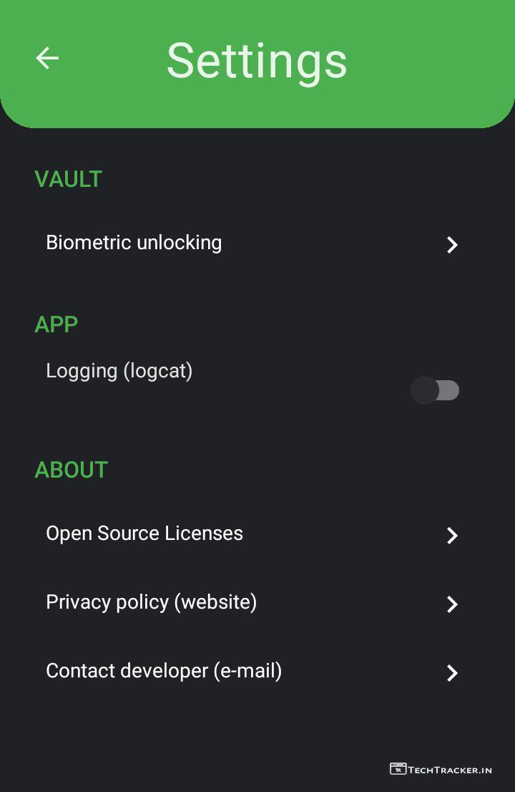Choose Contact developer (e-mail)

point(164,671)
